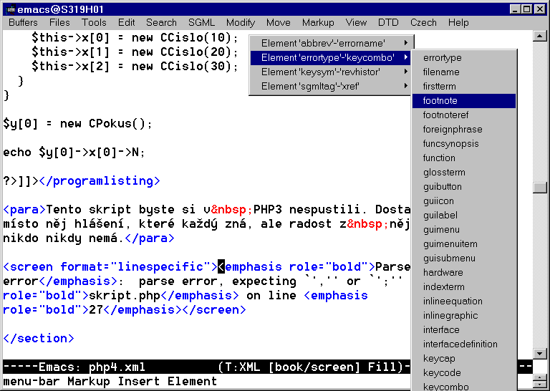
Task: Open the DTD menu
Action: (388, 23)
